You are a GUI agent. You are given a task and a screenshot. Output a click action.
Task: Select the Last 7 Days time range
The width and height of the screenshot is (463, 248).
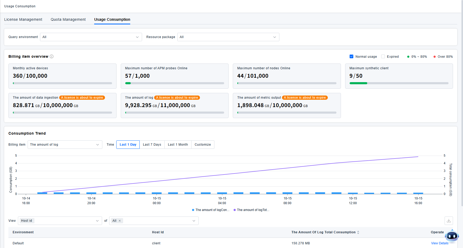tap(152, 145)
